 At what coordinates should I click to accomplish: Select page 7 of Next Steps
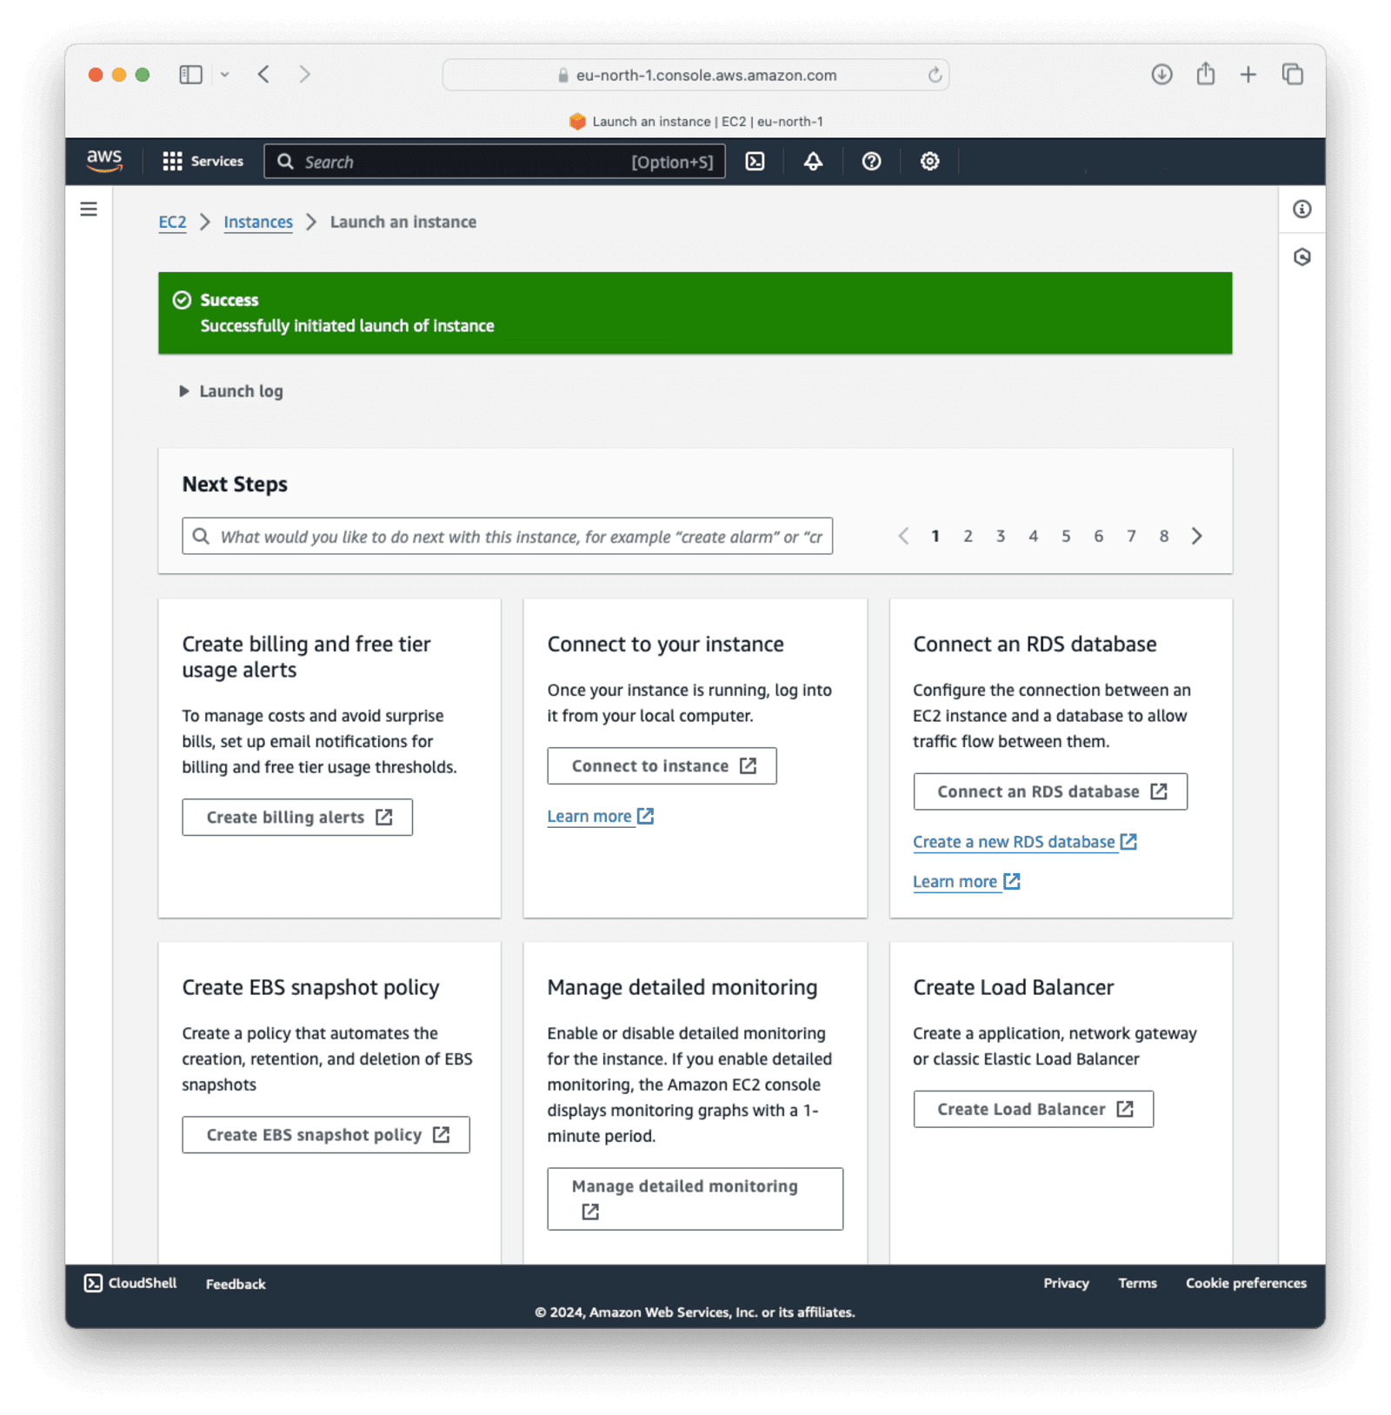[x=1131, y=536]
